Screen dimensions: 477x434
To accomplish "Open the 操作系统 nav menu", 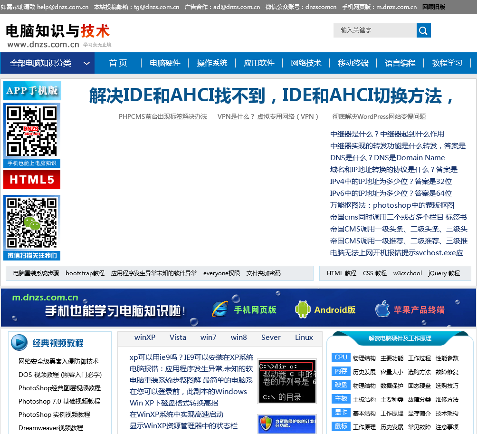I will coord(212,63).
